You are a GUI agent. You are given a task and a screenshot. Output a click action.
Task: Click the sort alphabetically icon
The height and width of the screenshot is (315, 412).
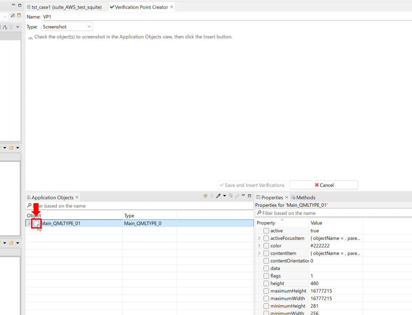click(5, 27)
